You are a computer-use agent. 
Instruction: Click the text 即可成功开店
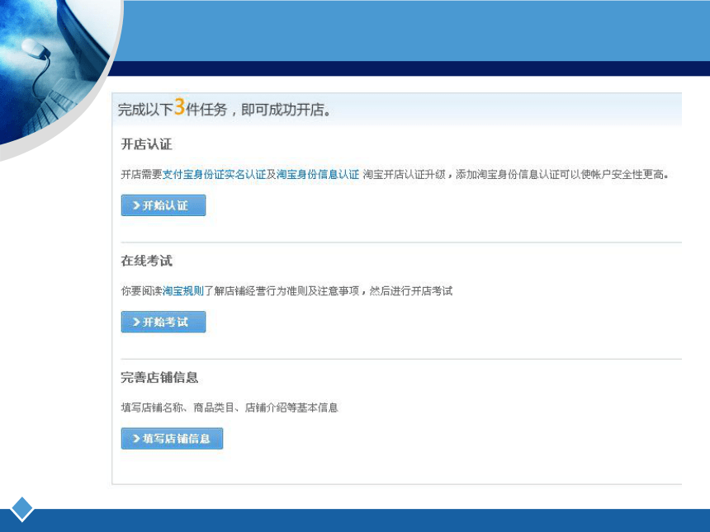click(282, 110)
